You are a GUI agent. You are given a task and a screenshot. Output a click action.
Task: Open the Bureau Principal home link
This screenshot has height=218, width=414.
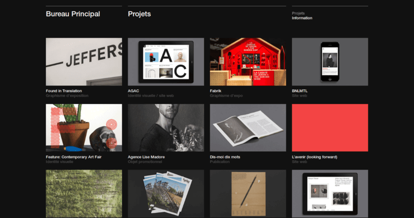73,14
